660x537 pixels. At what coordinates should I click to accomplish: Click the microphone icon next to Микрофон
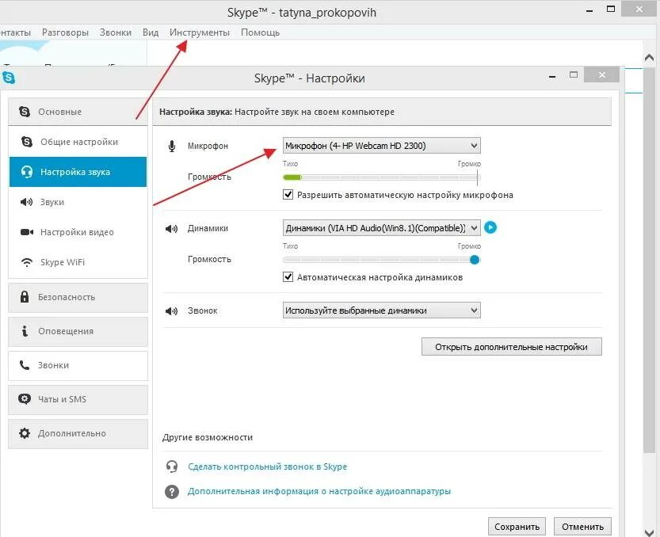click(172, 146)
